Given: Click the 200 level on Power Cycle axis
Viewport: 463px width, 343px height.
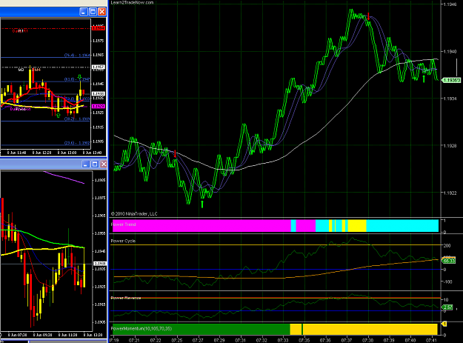Looking at the screenshot, I should click(447, 245).
